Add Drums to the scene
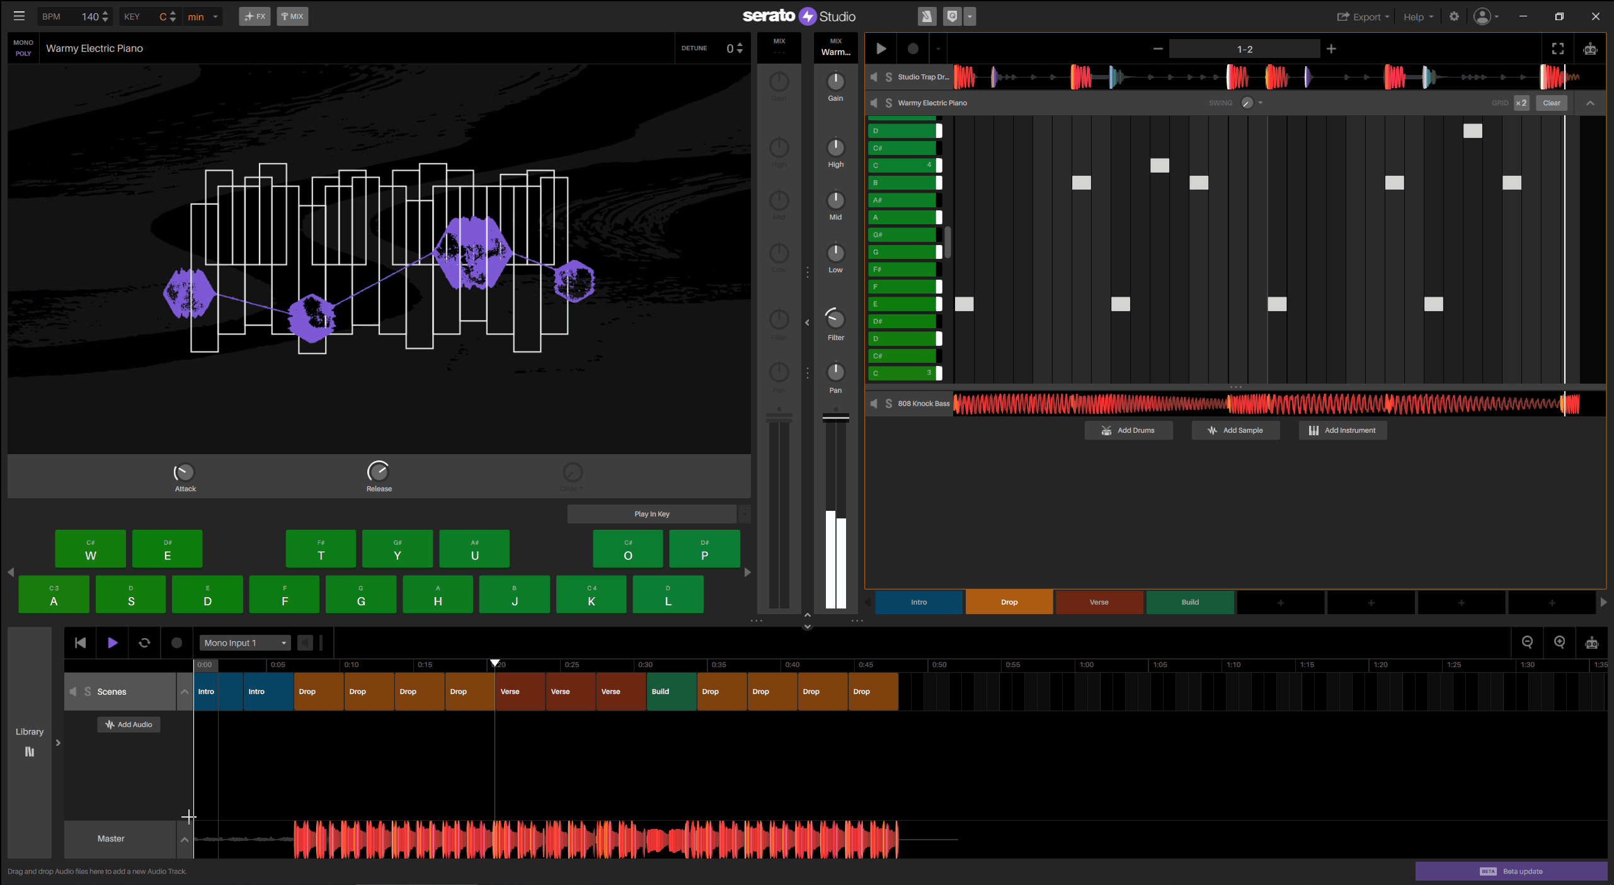 point(1128,430)
